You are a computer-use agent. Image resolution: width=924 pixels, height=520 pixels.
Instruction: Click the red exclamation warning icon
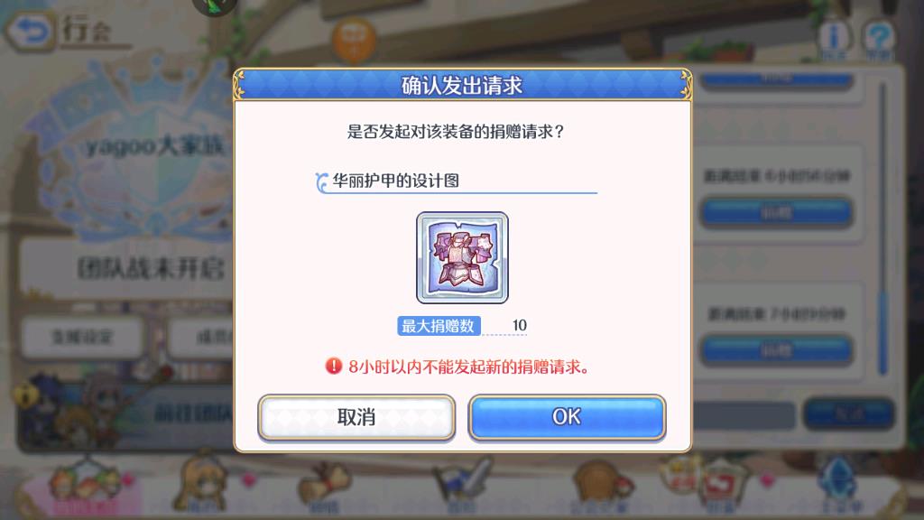334,367
